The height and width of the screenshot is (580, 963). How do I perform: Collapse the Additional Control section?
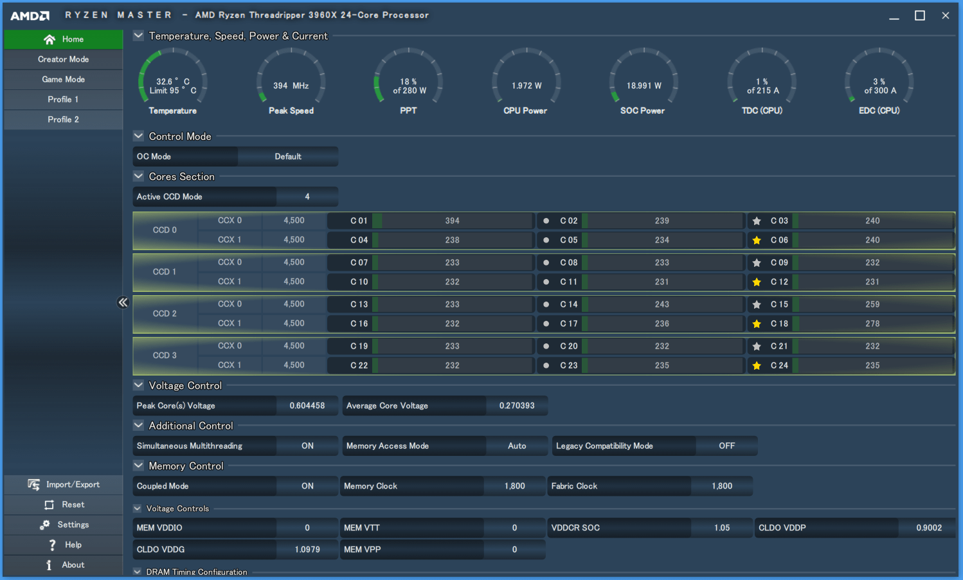click(x=138, y=425)
